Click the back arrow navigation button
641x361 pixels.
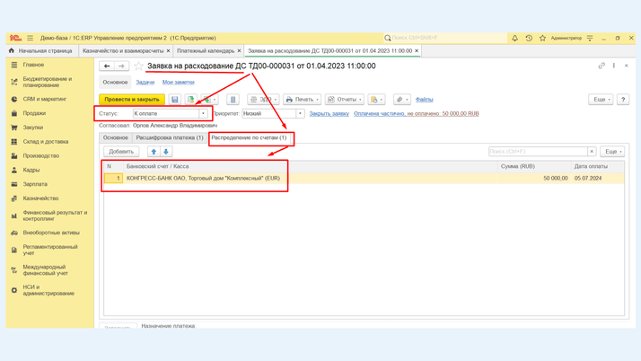point(107,66)
